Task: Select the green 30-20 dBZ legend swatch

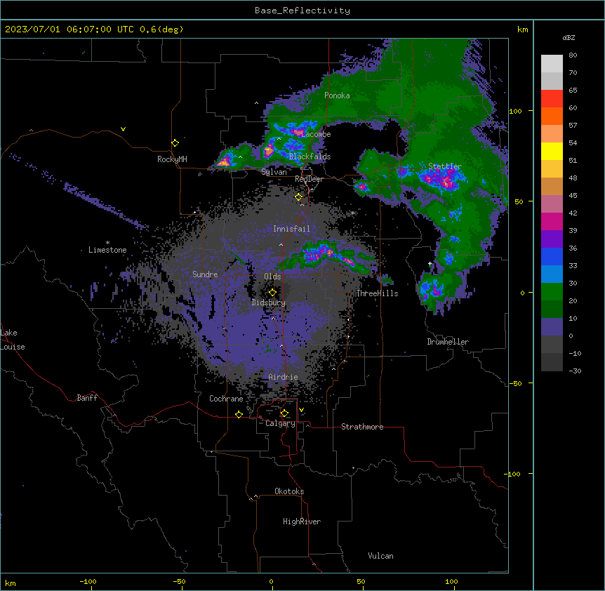Action: pos(552,292)
